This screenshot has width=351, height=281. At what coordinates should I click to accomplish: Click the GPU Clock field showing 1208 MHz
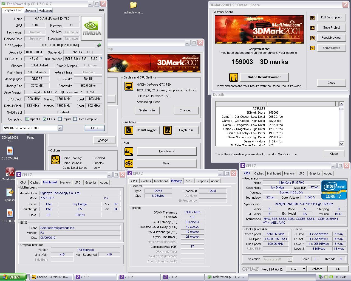(33, 99)
